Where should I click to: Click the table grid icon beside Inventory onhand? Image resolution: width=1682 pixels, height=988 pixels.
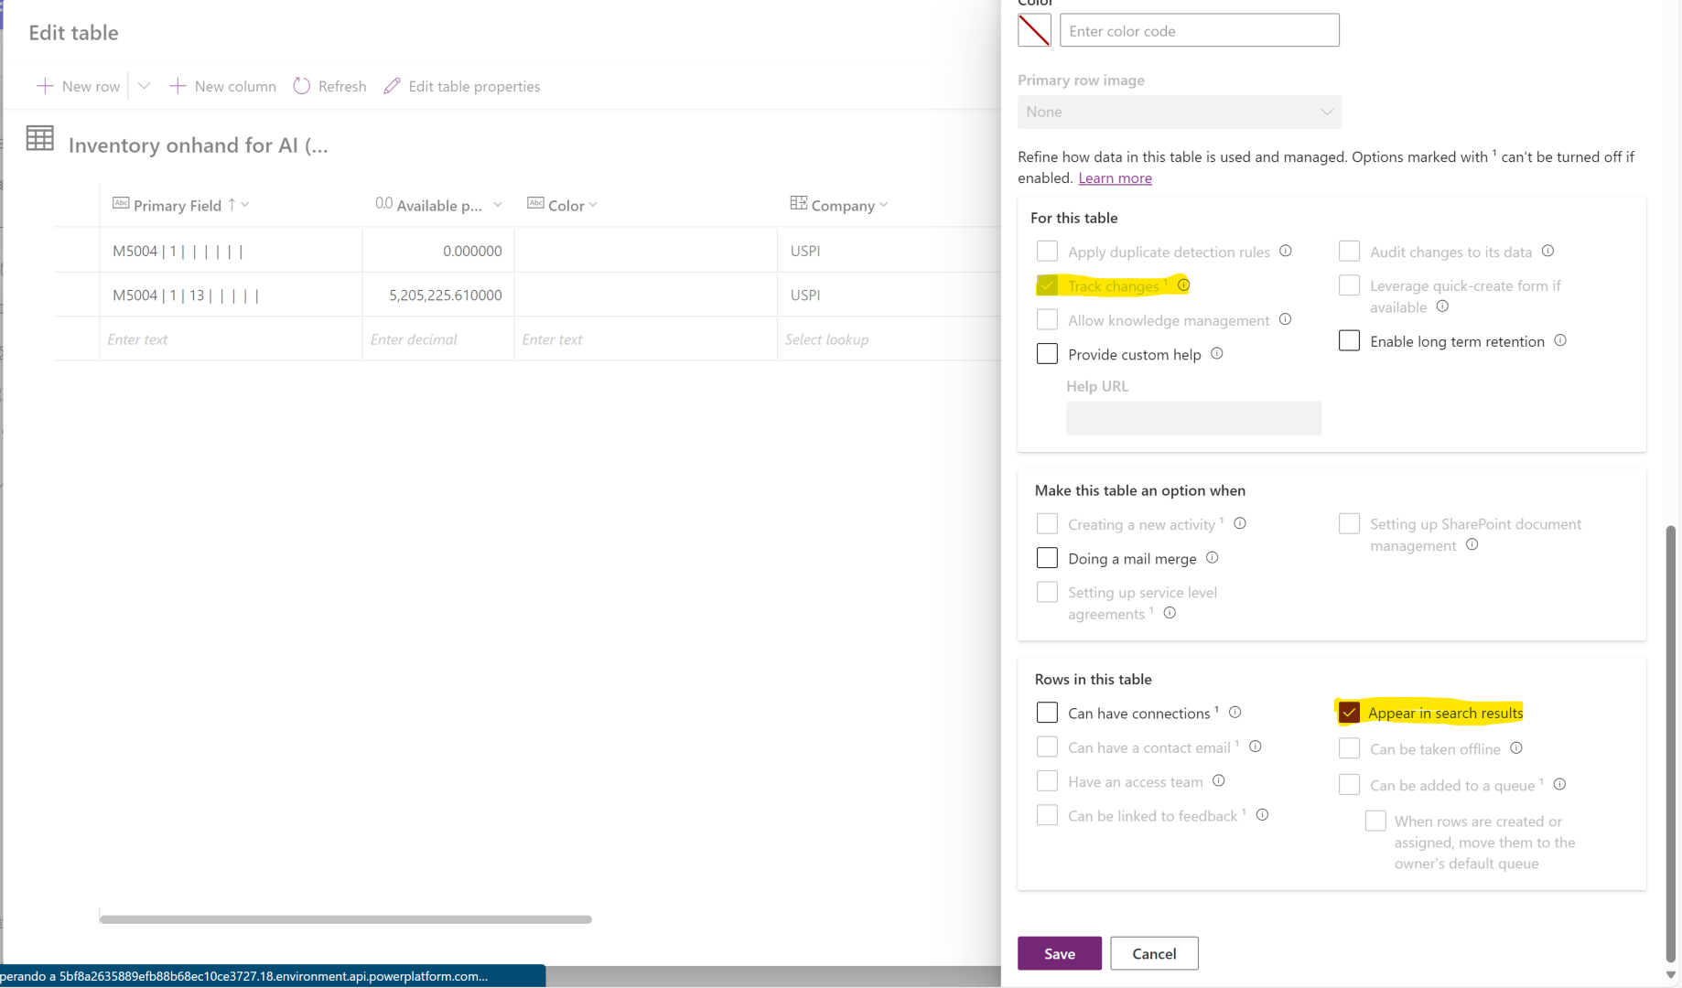pos(39,138)
